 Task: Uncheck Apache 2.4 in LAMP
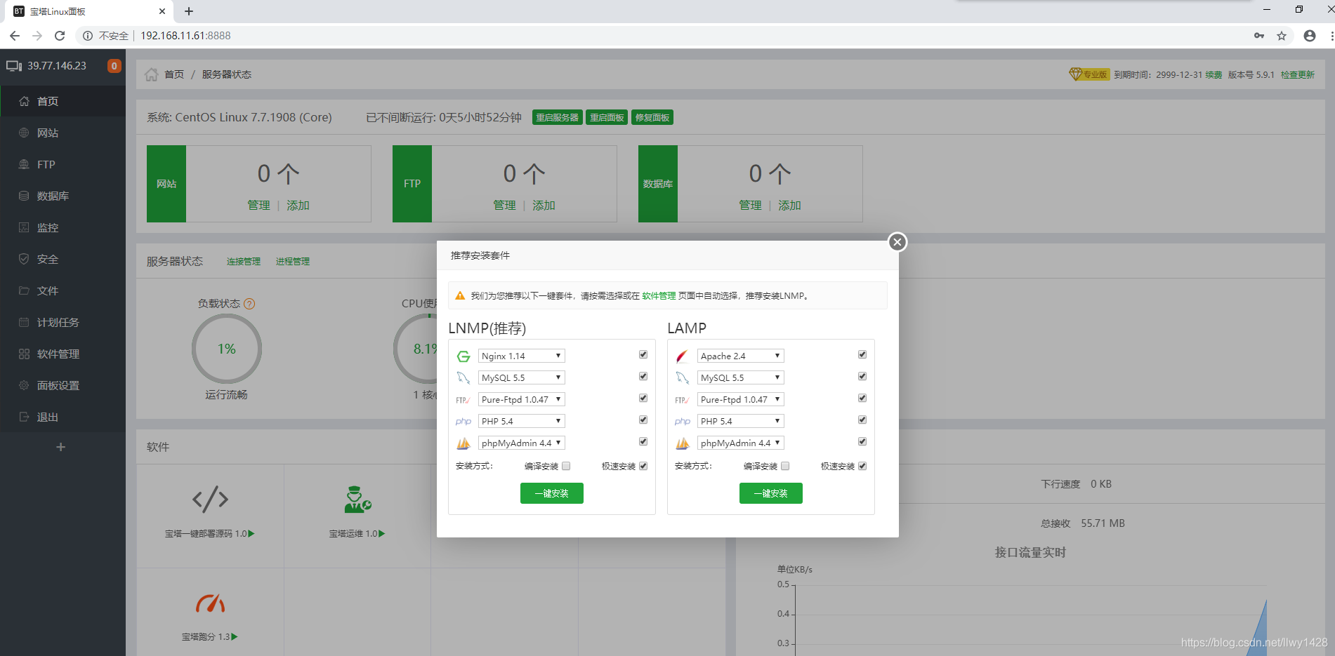click(x=862, y=355)
